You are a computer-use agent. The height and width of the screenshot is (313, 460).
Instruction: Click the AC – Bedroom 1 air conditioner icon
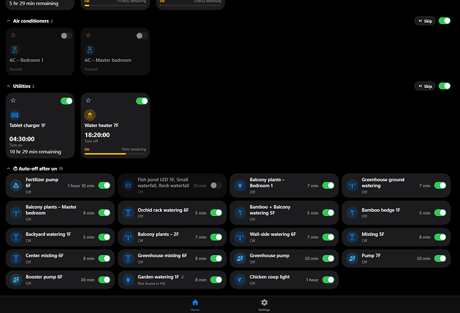[15, 50]
